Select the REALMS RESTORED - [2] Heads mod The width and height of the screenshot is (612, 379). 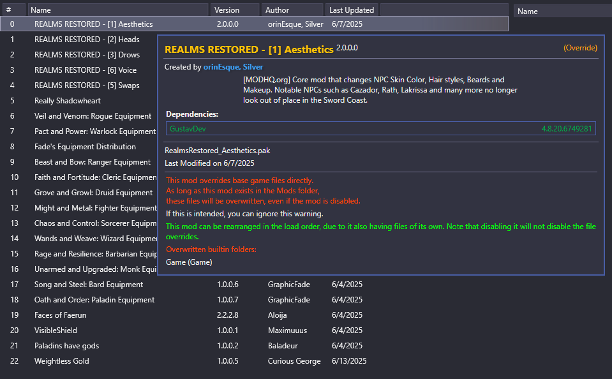point(87,40)
